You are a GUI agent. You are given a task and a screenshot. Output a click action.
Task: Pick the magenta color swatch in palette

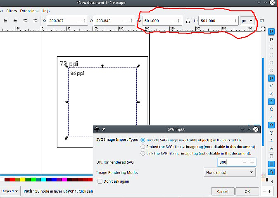[64, 179]
